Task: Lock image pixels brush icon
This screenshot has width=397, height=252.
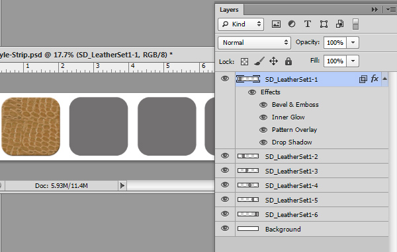Action: [x=259, y=61]
